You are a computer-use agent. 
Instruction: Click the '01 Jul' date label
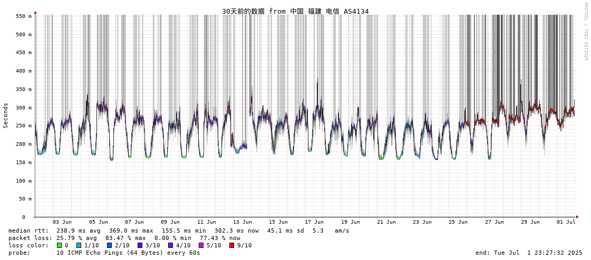click(567, 223)
